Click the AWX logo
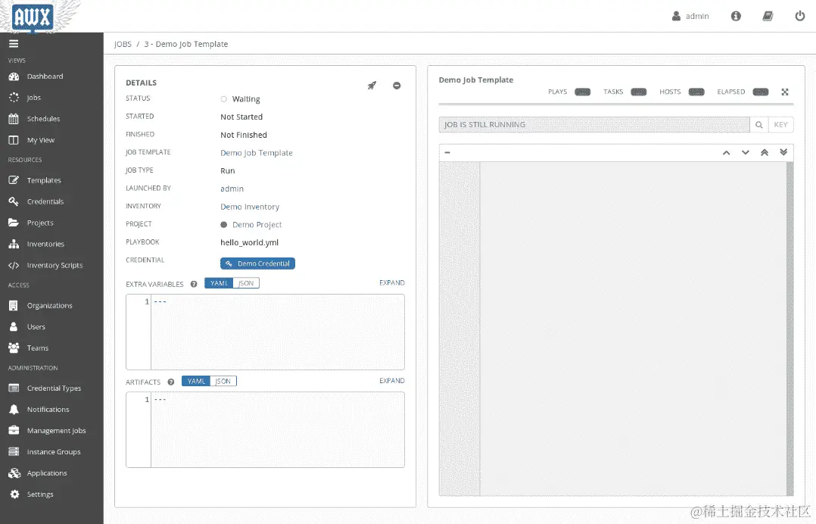Screen dimensions: 816x524 click(x=33, y=17)
